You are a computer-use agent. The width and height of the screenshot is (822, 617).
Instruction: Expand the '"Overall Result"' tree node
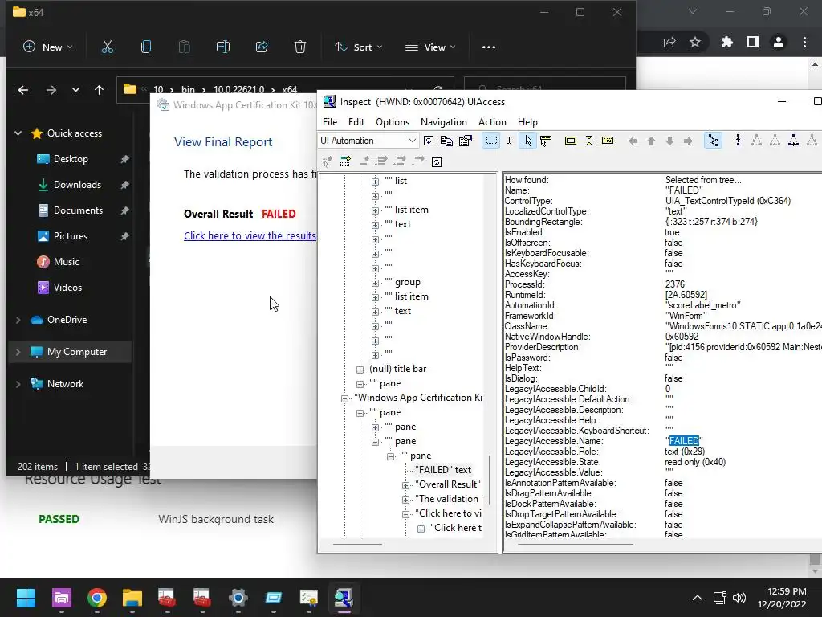(x=405, y=485)
